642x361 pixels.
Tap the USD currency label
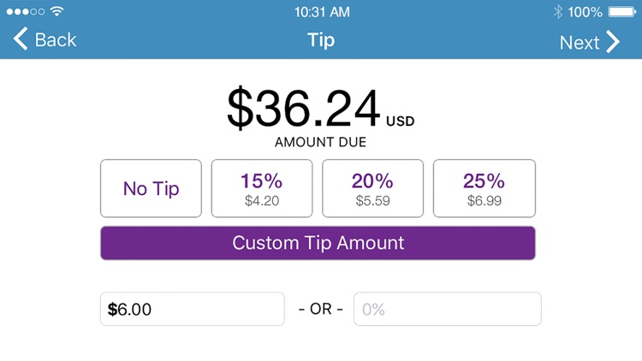tap(400, 121)
